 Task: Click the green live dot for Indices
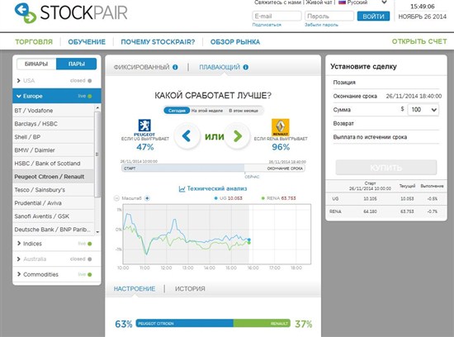[x=89, y=244]
